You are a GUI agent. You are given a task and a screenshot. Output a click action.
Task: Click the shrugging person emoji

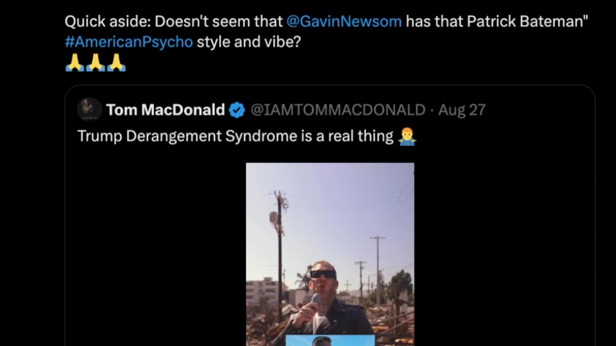point(407,136)
